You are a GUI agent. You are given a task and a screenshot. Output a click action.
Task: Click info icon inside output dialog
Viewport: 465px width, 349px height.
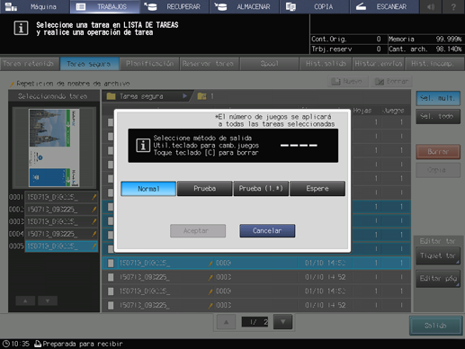point(143,146)
